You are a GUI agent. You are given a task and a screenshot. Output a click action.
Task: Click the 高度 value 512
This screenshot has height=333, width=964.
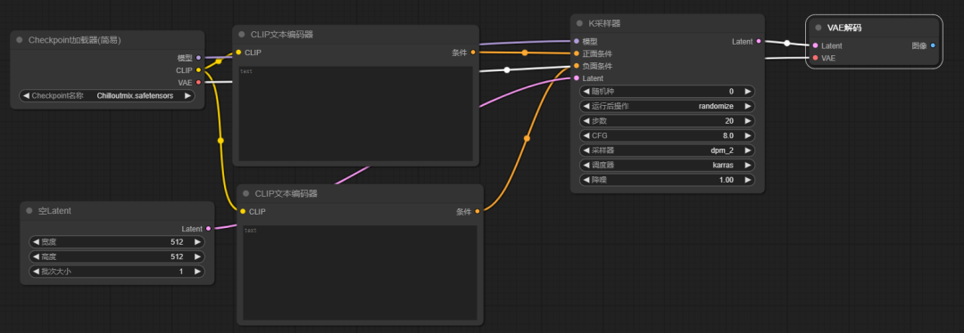[x=177, y=256]
